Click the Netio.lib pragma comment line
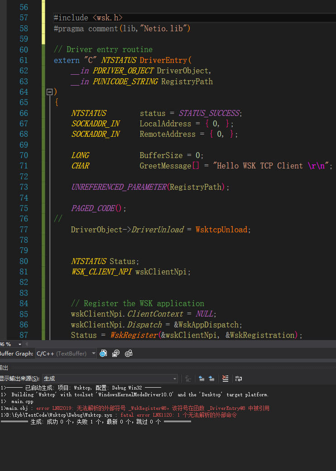The image size is (336, 471). tap(122, 29)
